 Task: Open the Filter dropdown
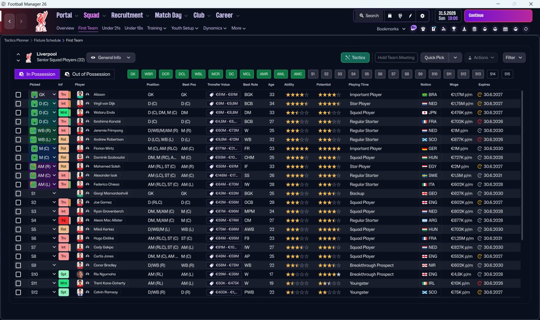514,58
